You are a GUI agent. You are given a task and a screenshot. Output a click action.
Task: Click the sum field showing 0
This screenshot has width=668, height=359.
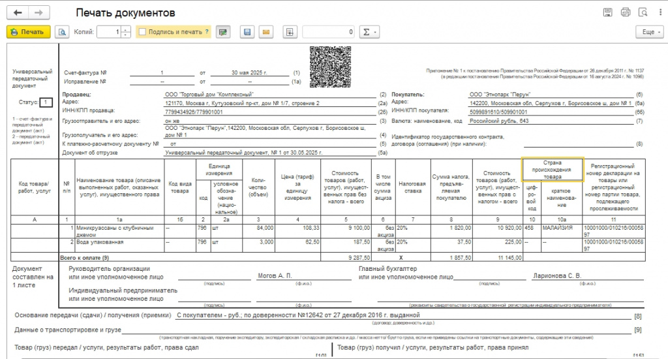pyautogui.click(x=329, y=32)
